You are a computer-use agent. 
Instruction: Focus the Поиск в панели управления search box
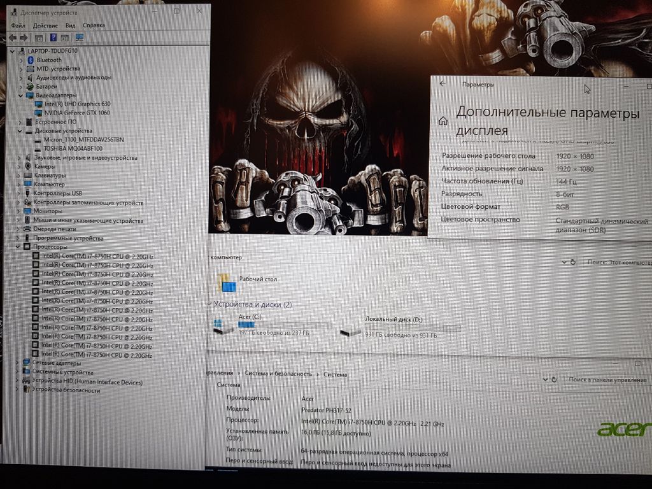(607, 379)
